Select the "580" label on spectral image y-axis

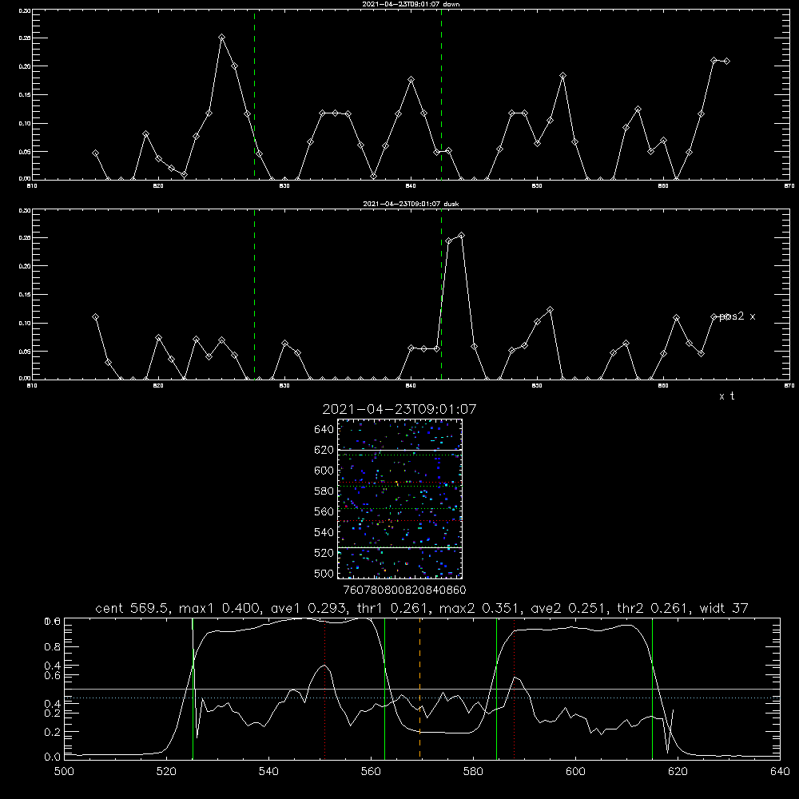(x=324, y=491)
